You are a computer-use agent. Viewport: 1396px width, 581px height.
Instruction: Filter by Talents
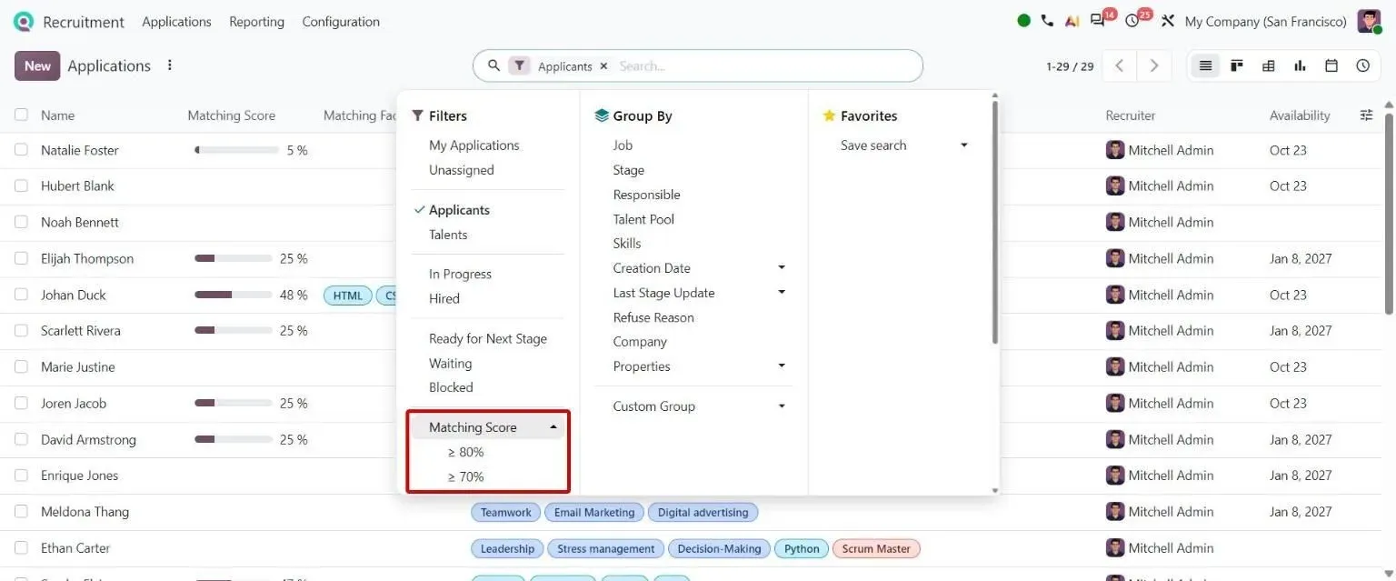[448, 235]
